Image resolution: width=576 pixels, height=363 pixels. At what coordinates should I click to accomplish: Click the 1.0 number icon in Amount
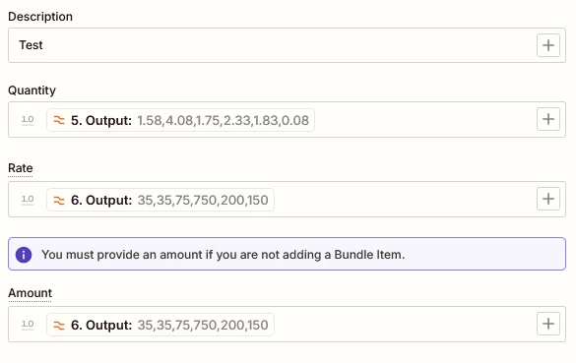click(28, 325)
